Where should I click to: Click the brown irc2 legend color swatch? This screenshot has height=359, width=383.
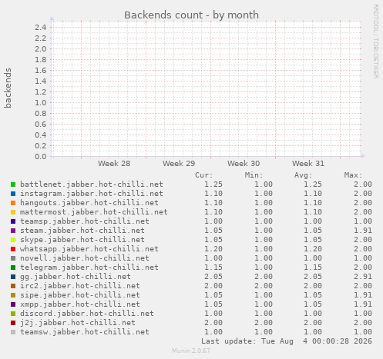click(13, 286)
